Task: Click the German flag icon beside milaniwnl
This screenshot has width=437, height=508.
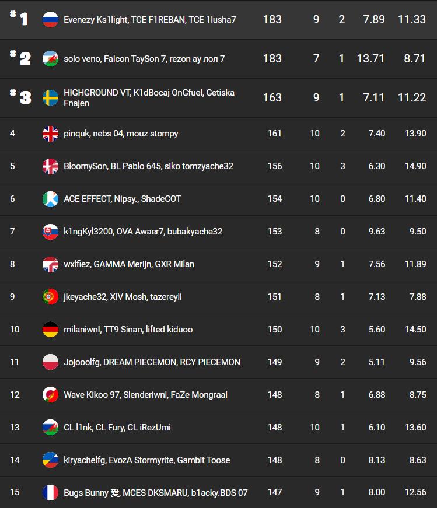Action: pos(50,329)
